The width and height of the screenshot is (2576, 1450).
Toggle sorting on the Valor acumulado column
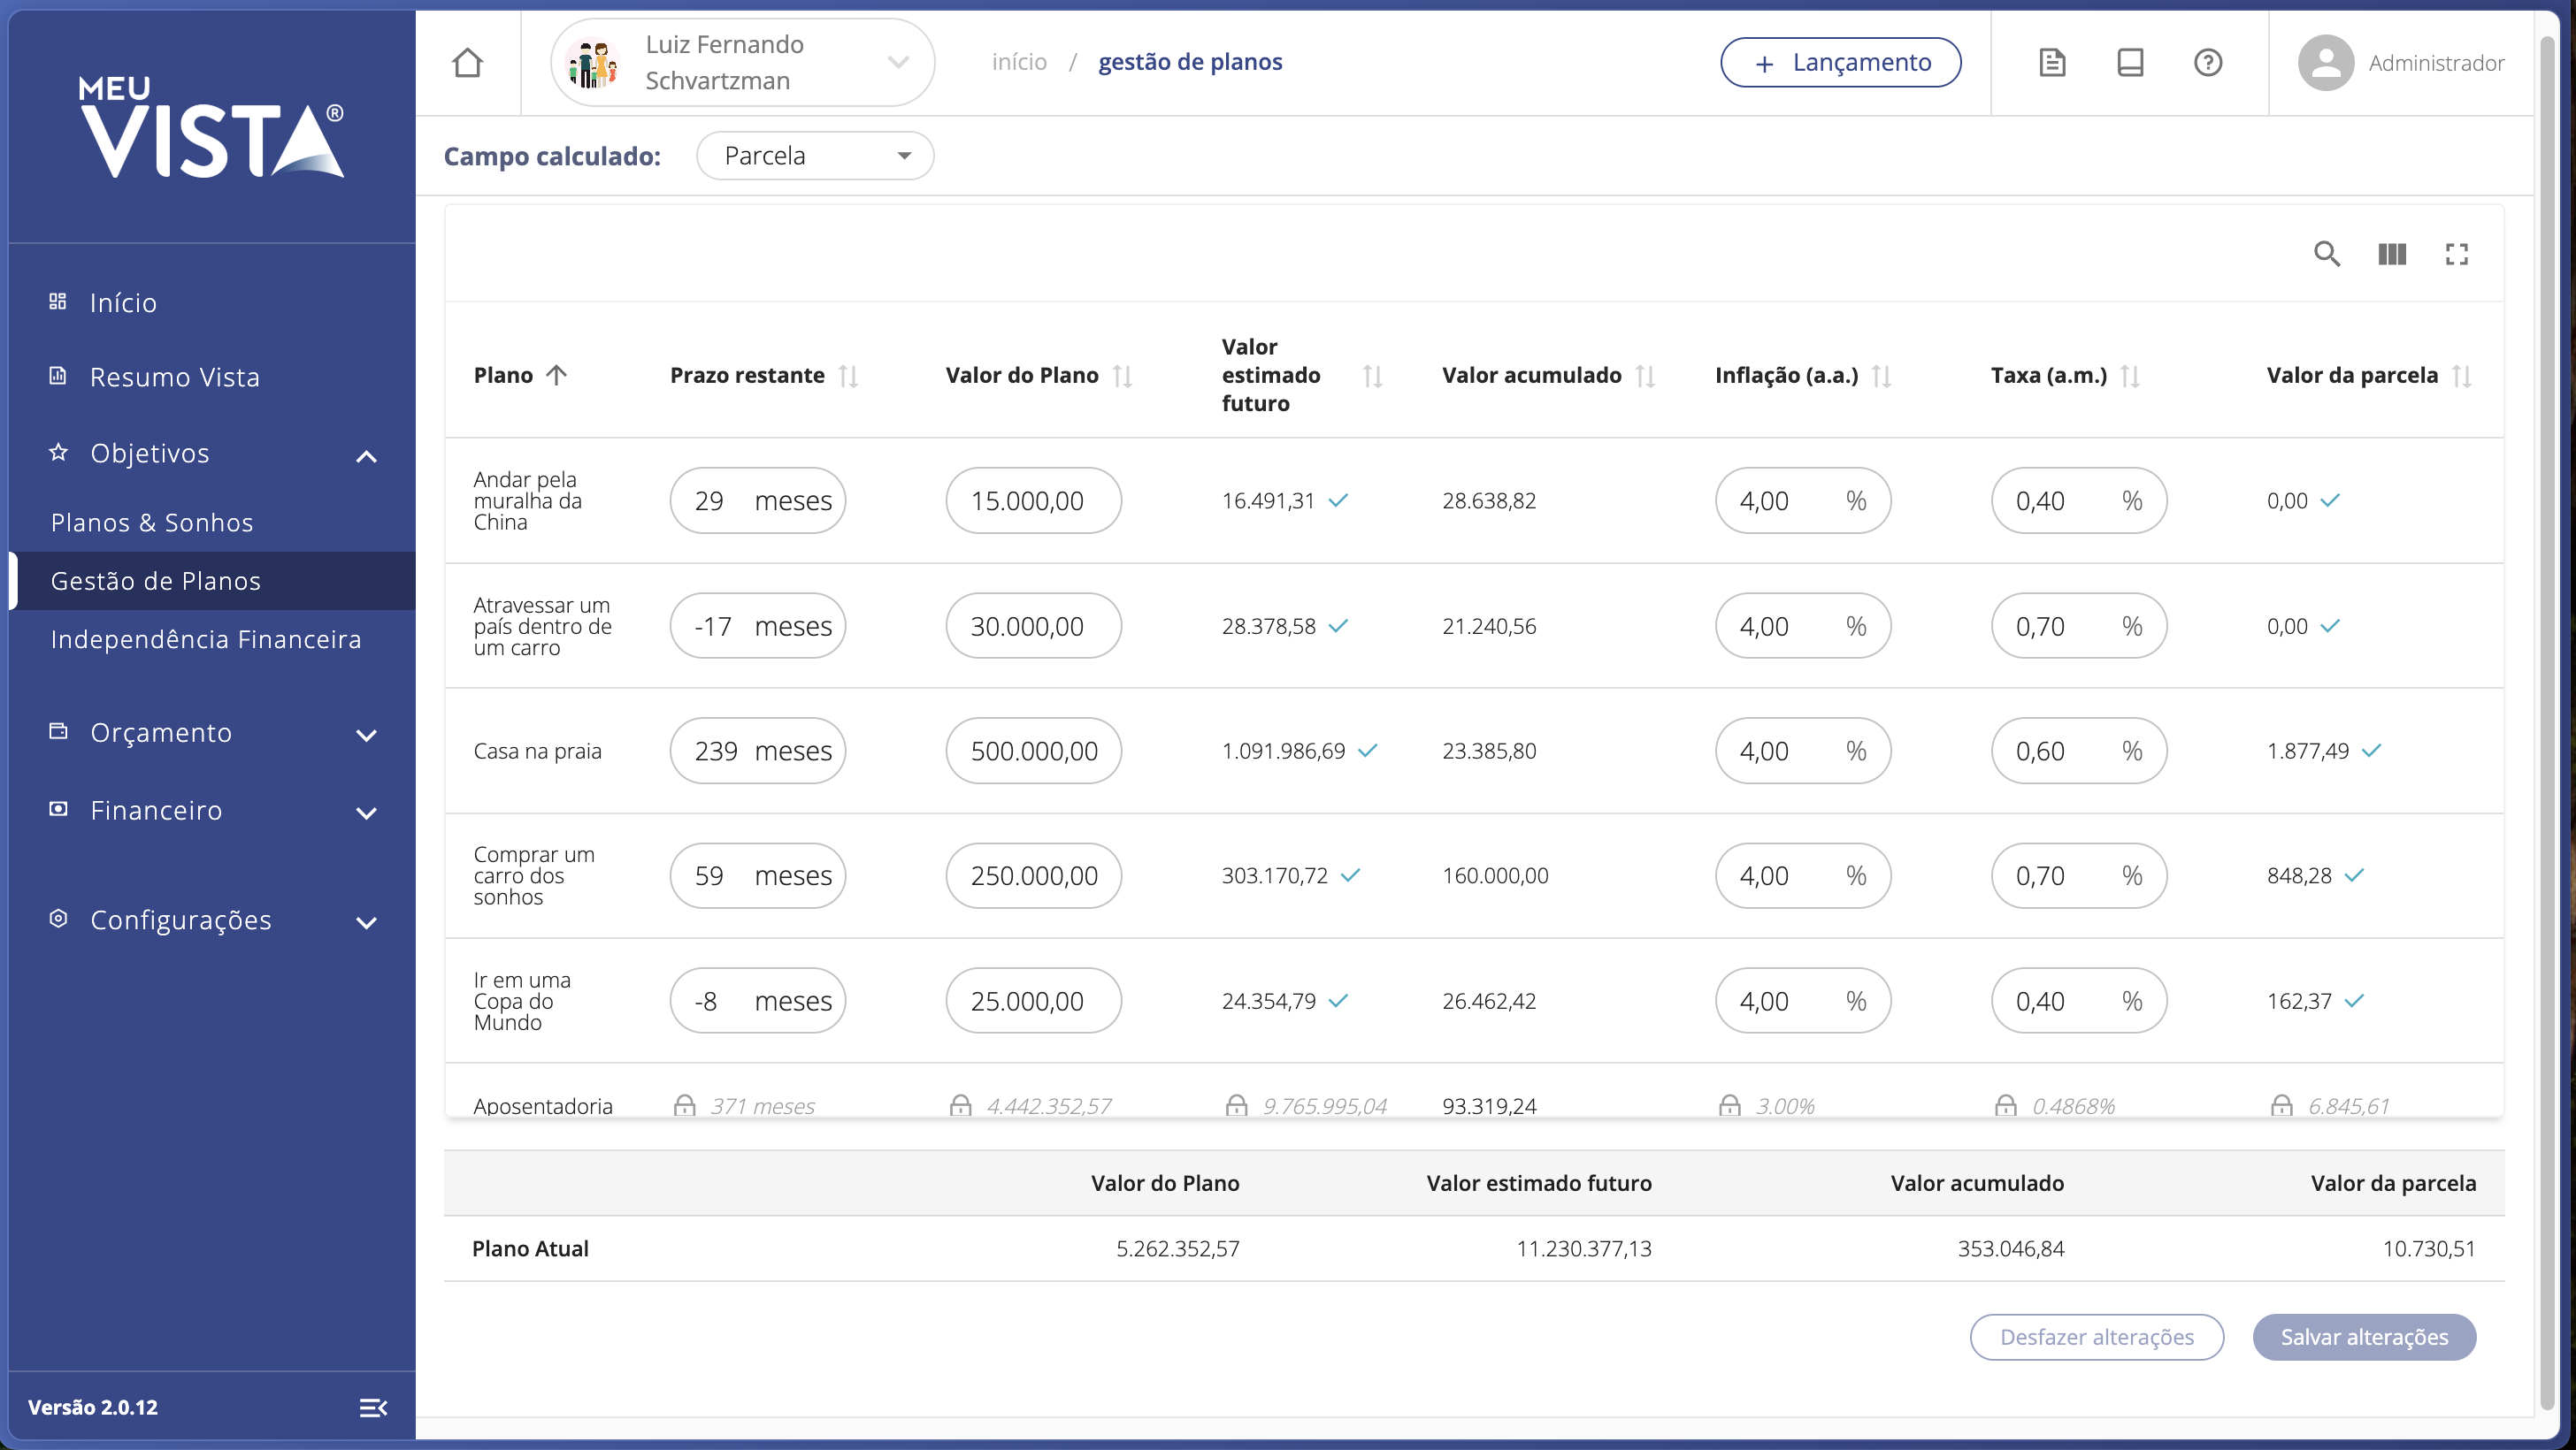tap(1645, 376)
